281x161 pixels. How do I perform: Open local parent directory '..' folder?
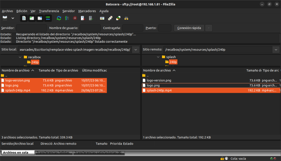click(4, 76)
